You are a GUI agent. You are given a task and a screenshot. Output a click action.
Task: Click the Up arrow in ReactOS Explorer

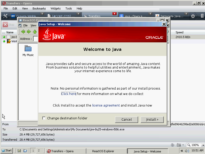pos(35,32)
